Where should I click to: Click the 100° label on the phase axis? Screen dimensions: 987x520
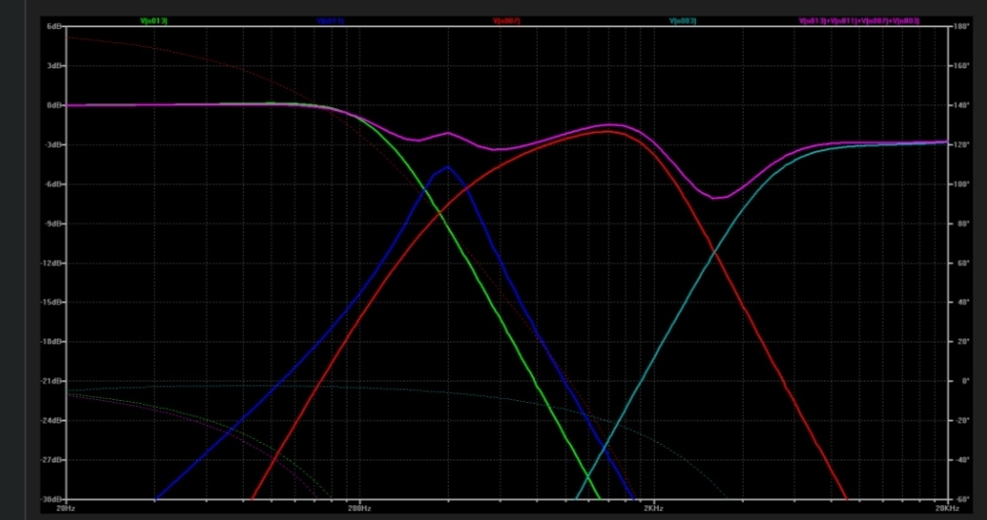tap(962, 184)
